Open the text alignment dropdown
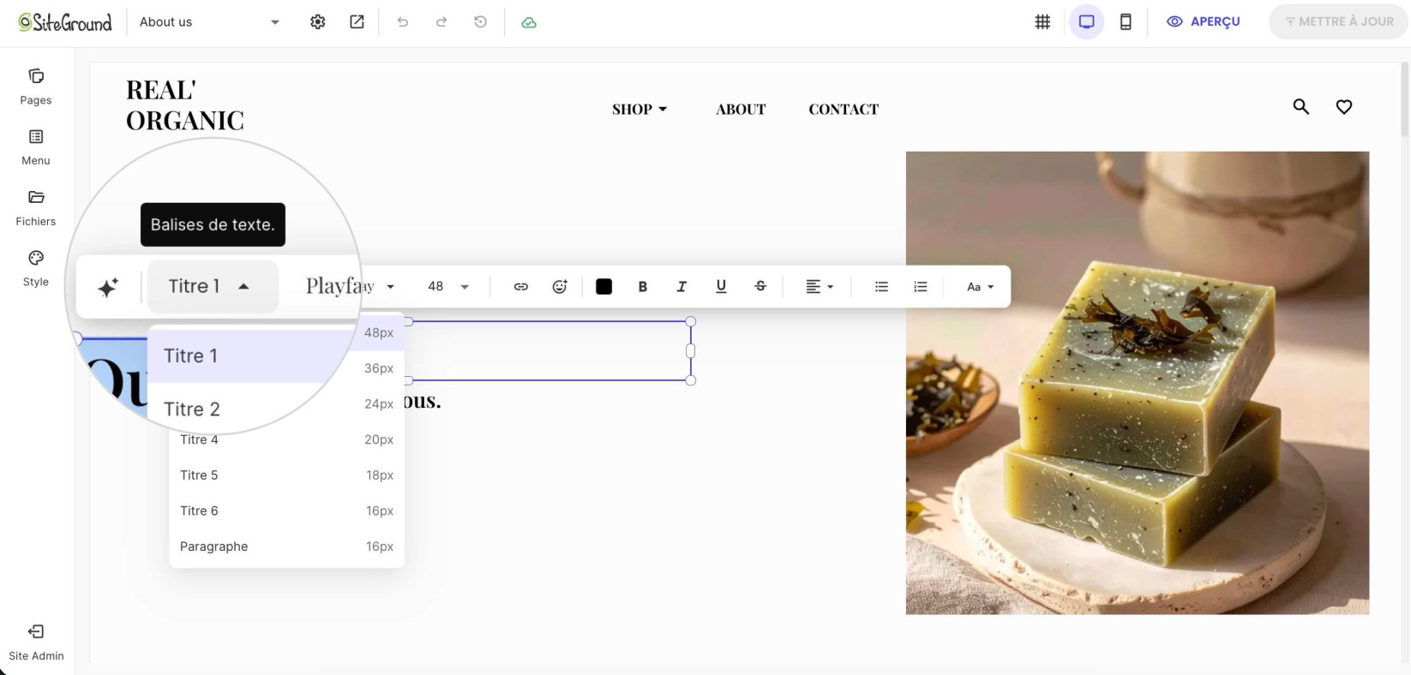Image resolution: width=1411 pixels, height=675 pixels. [x=820, y=287]
